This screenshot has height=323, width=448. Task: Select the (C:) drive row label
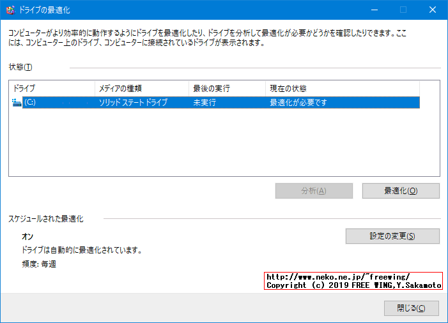[x=29, y=102]
